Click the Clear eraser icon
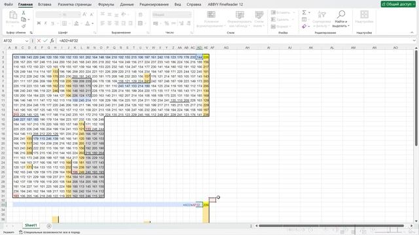Viewport: 419px width, 235px height. point(304,26)
